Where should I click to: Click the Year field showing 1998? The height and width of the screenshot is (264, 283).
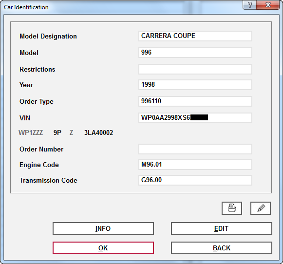pyautogui.click(x=195, y=85)
